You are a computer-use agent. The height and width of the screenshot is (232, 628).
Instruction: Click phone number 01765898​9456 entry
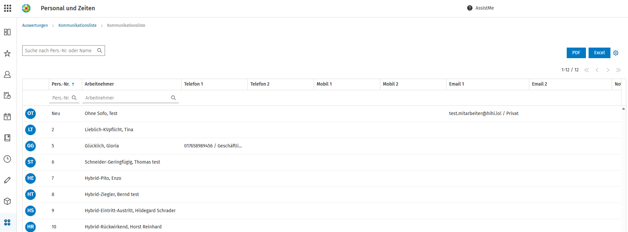click(x=213, y=146)
